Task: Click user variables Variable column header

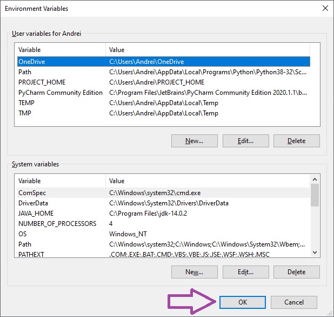Action: (62, 50)
